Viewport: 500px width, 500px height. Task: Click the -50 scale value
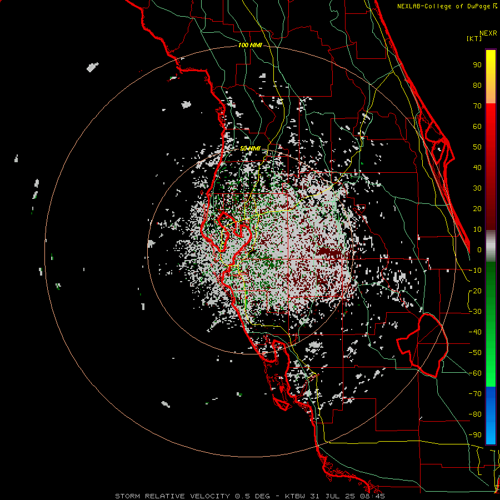click(475, 353)
